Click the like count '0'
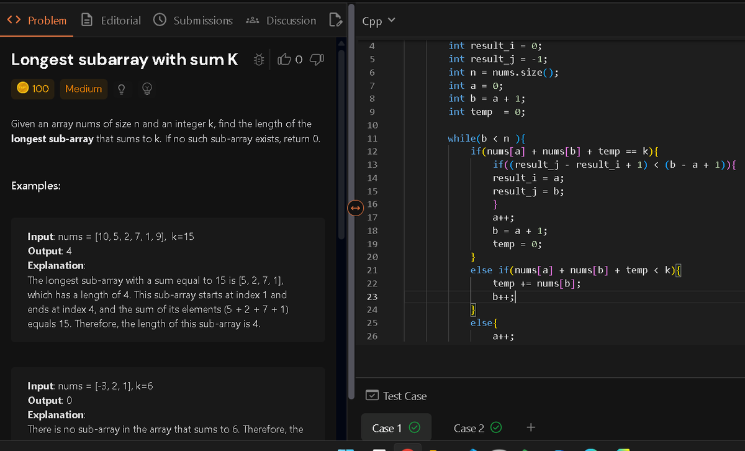This screenshot has height=451, width=745. tap(298, 60)
